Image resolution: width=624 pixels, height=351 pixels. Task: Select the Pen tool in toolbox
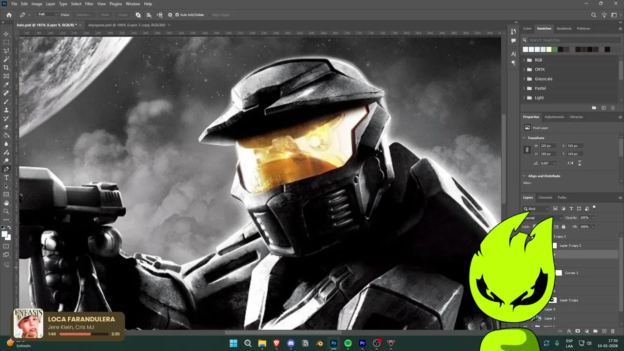point(6,169)
